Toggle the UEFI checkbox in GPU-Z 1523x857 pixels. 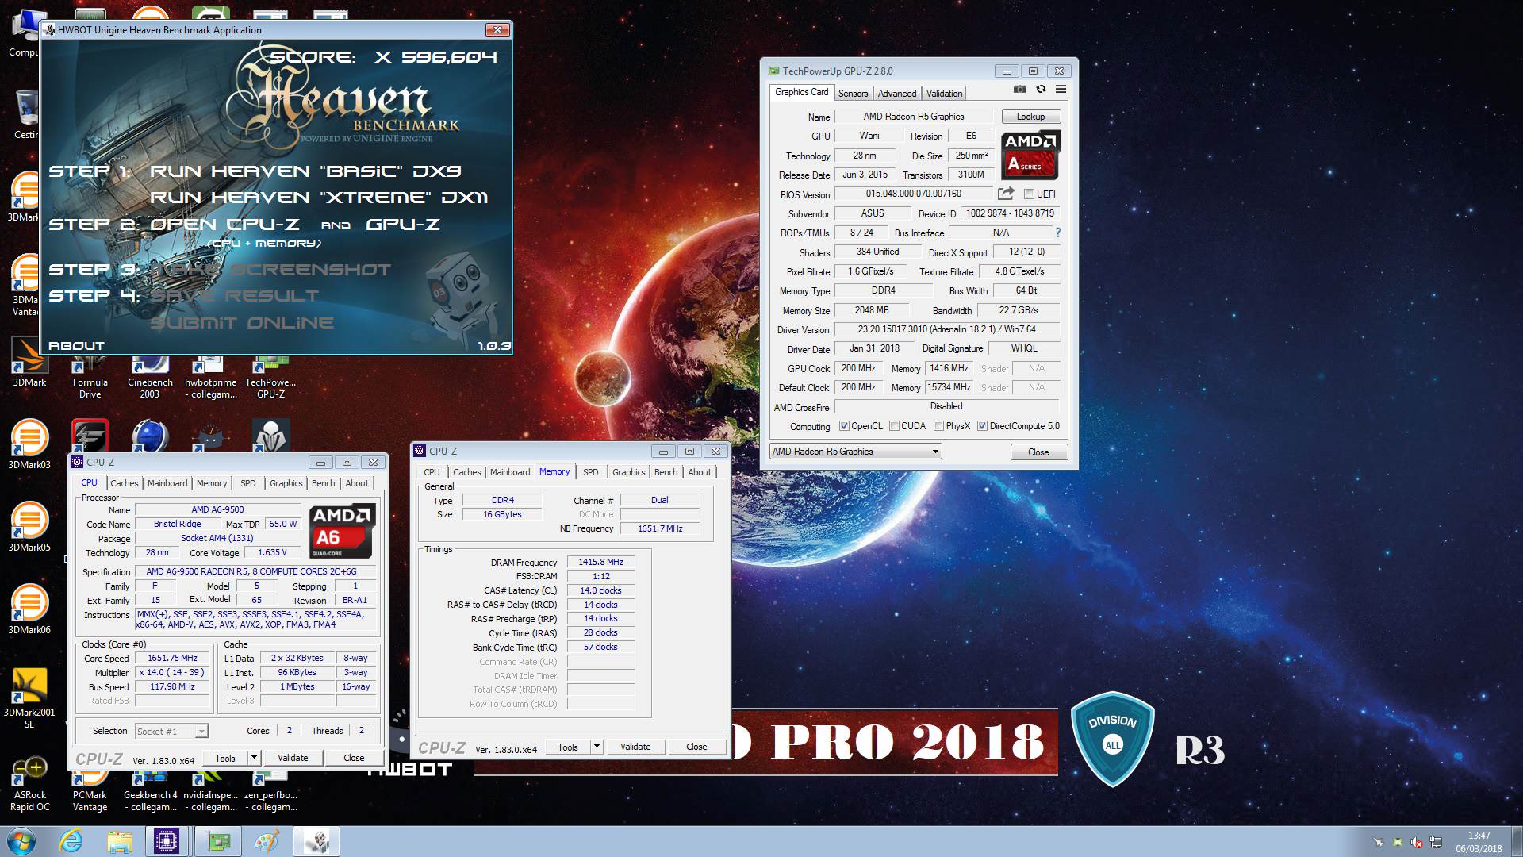pos(1029,194)
